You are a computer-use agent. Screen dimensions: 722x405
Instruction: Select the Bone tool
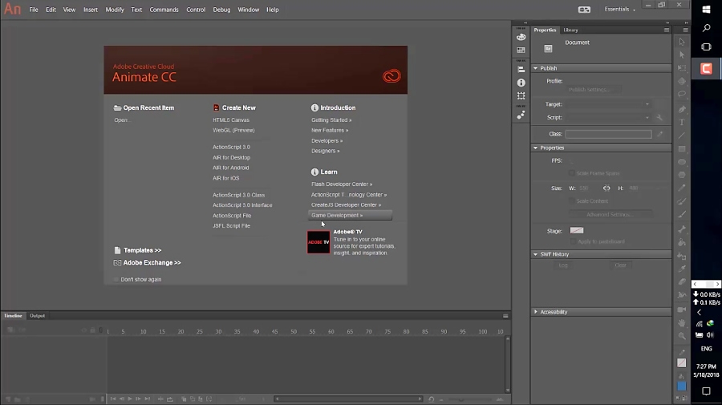[x=682, y=229]
